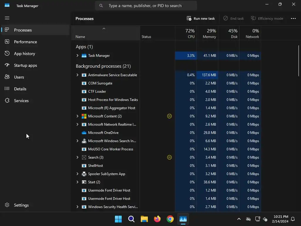Click the Microsoft OneDrive cloud icon
The height and width of the screenshot is (226, 301).
[x=84, y=133]
